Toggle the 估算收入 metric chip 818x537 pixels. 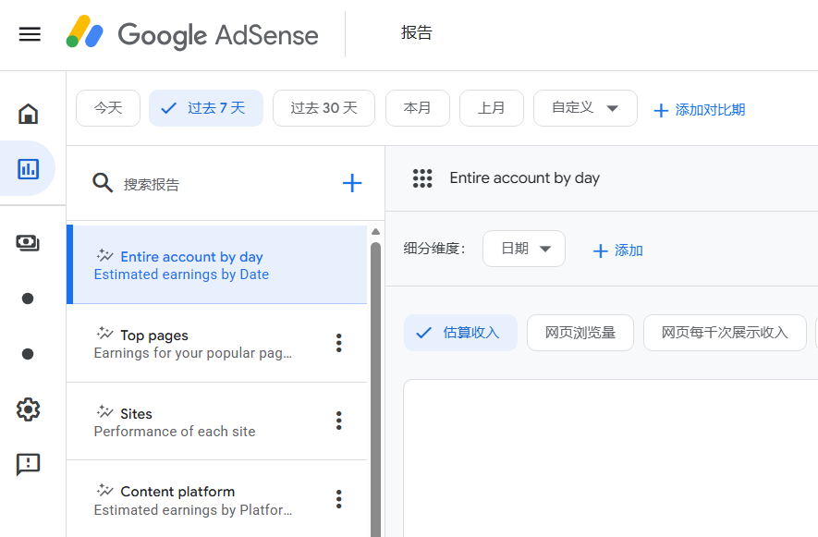(x=460, y=333)
